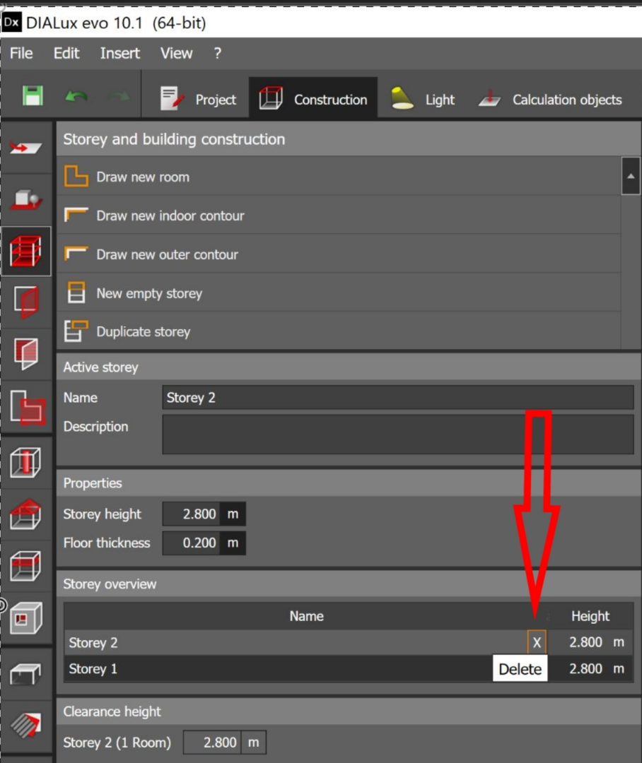
Task: Select the site tool with red arrow plane
Action: (26, 148)
